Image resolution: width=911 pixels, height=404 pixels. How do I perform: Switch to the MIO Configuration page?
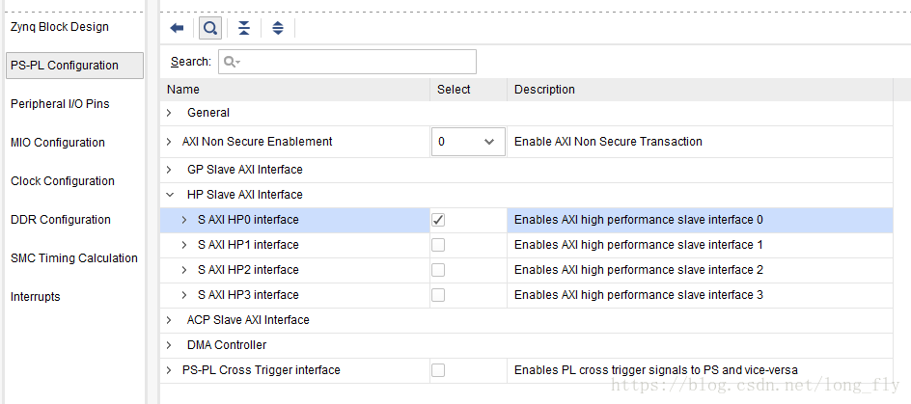[x=58, y=142]
